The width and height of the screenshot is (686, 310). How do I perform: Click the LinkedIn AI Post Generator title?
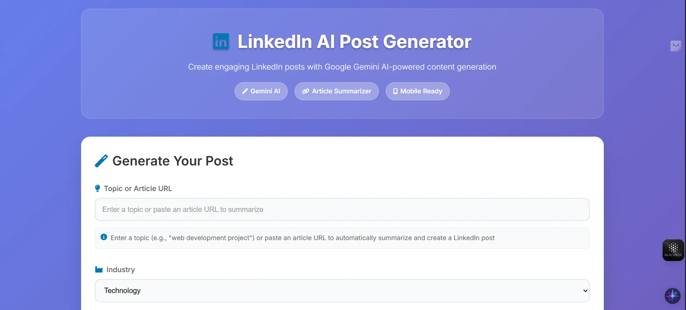click(x=354, y=42)
